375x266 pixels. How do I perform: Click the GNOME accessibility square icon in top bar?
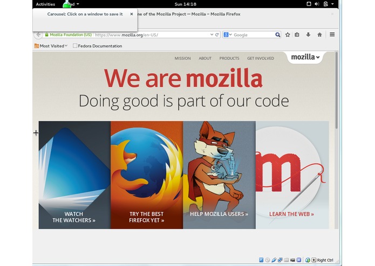[309, 4]
